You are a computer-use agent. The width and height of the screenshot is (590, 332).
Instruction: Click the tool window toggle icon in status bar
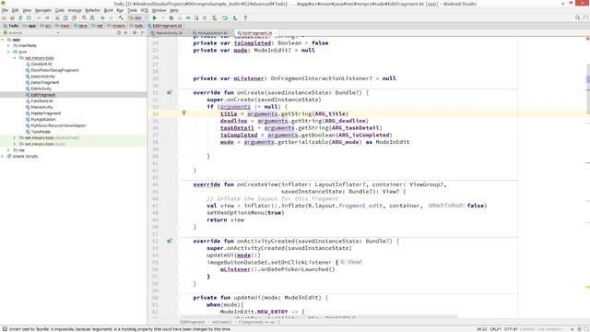(5, 329)
